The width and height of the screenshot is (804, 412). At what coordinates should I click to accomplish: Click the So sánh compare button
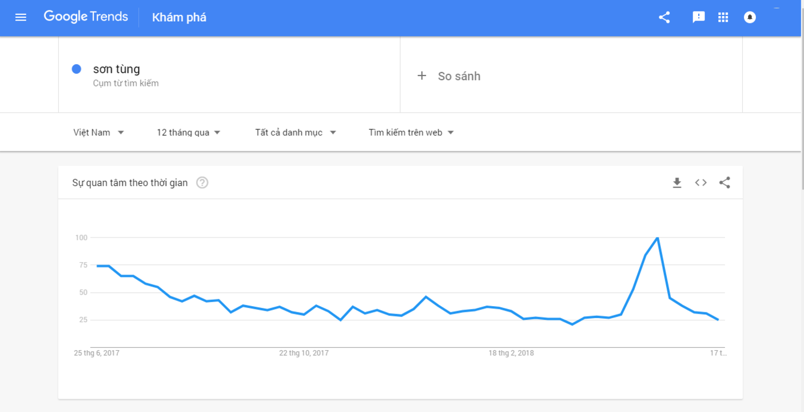click(x=459, y=76)
